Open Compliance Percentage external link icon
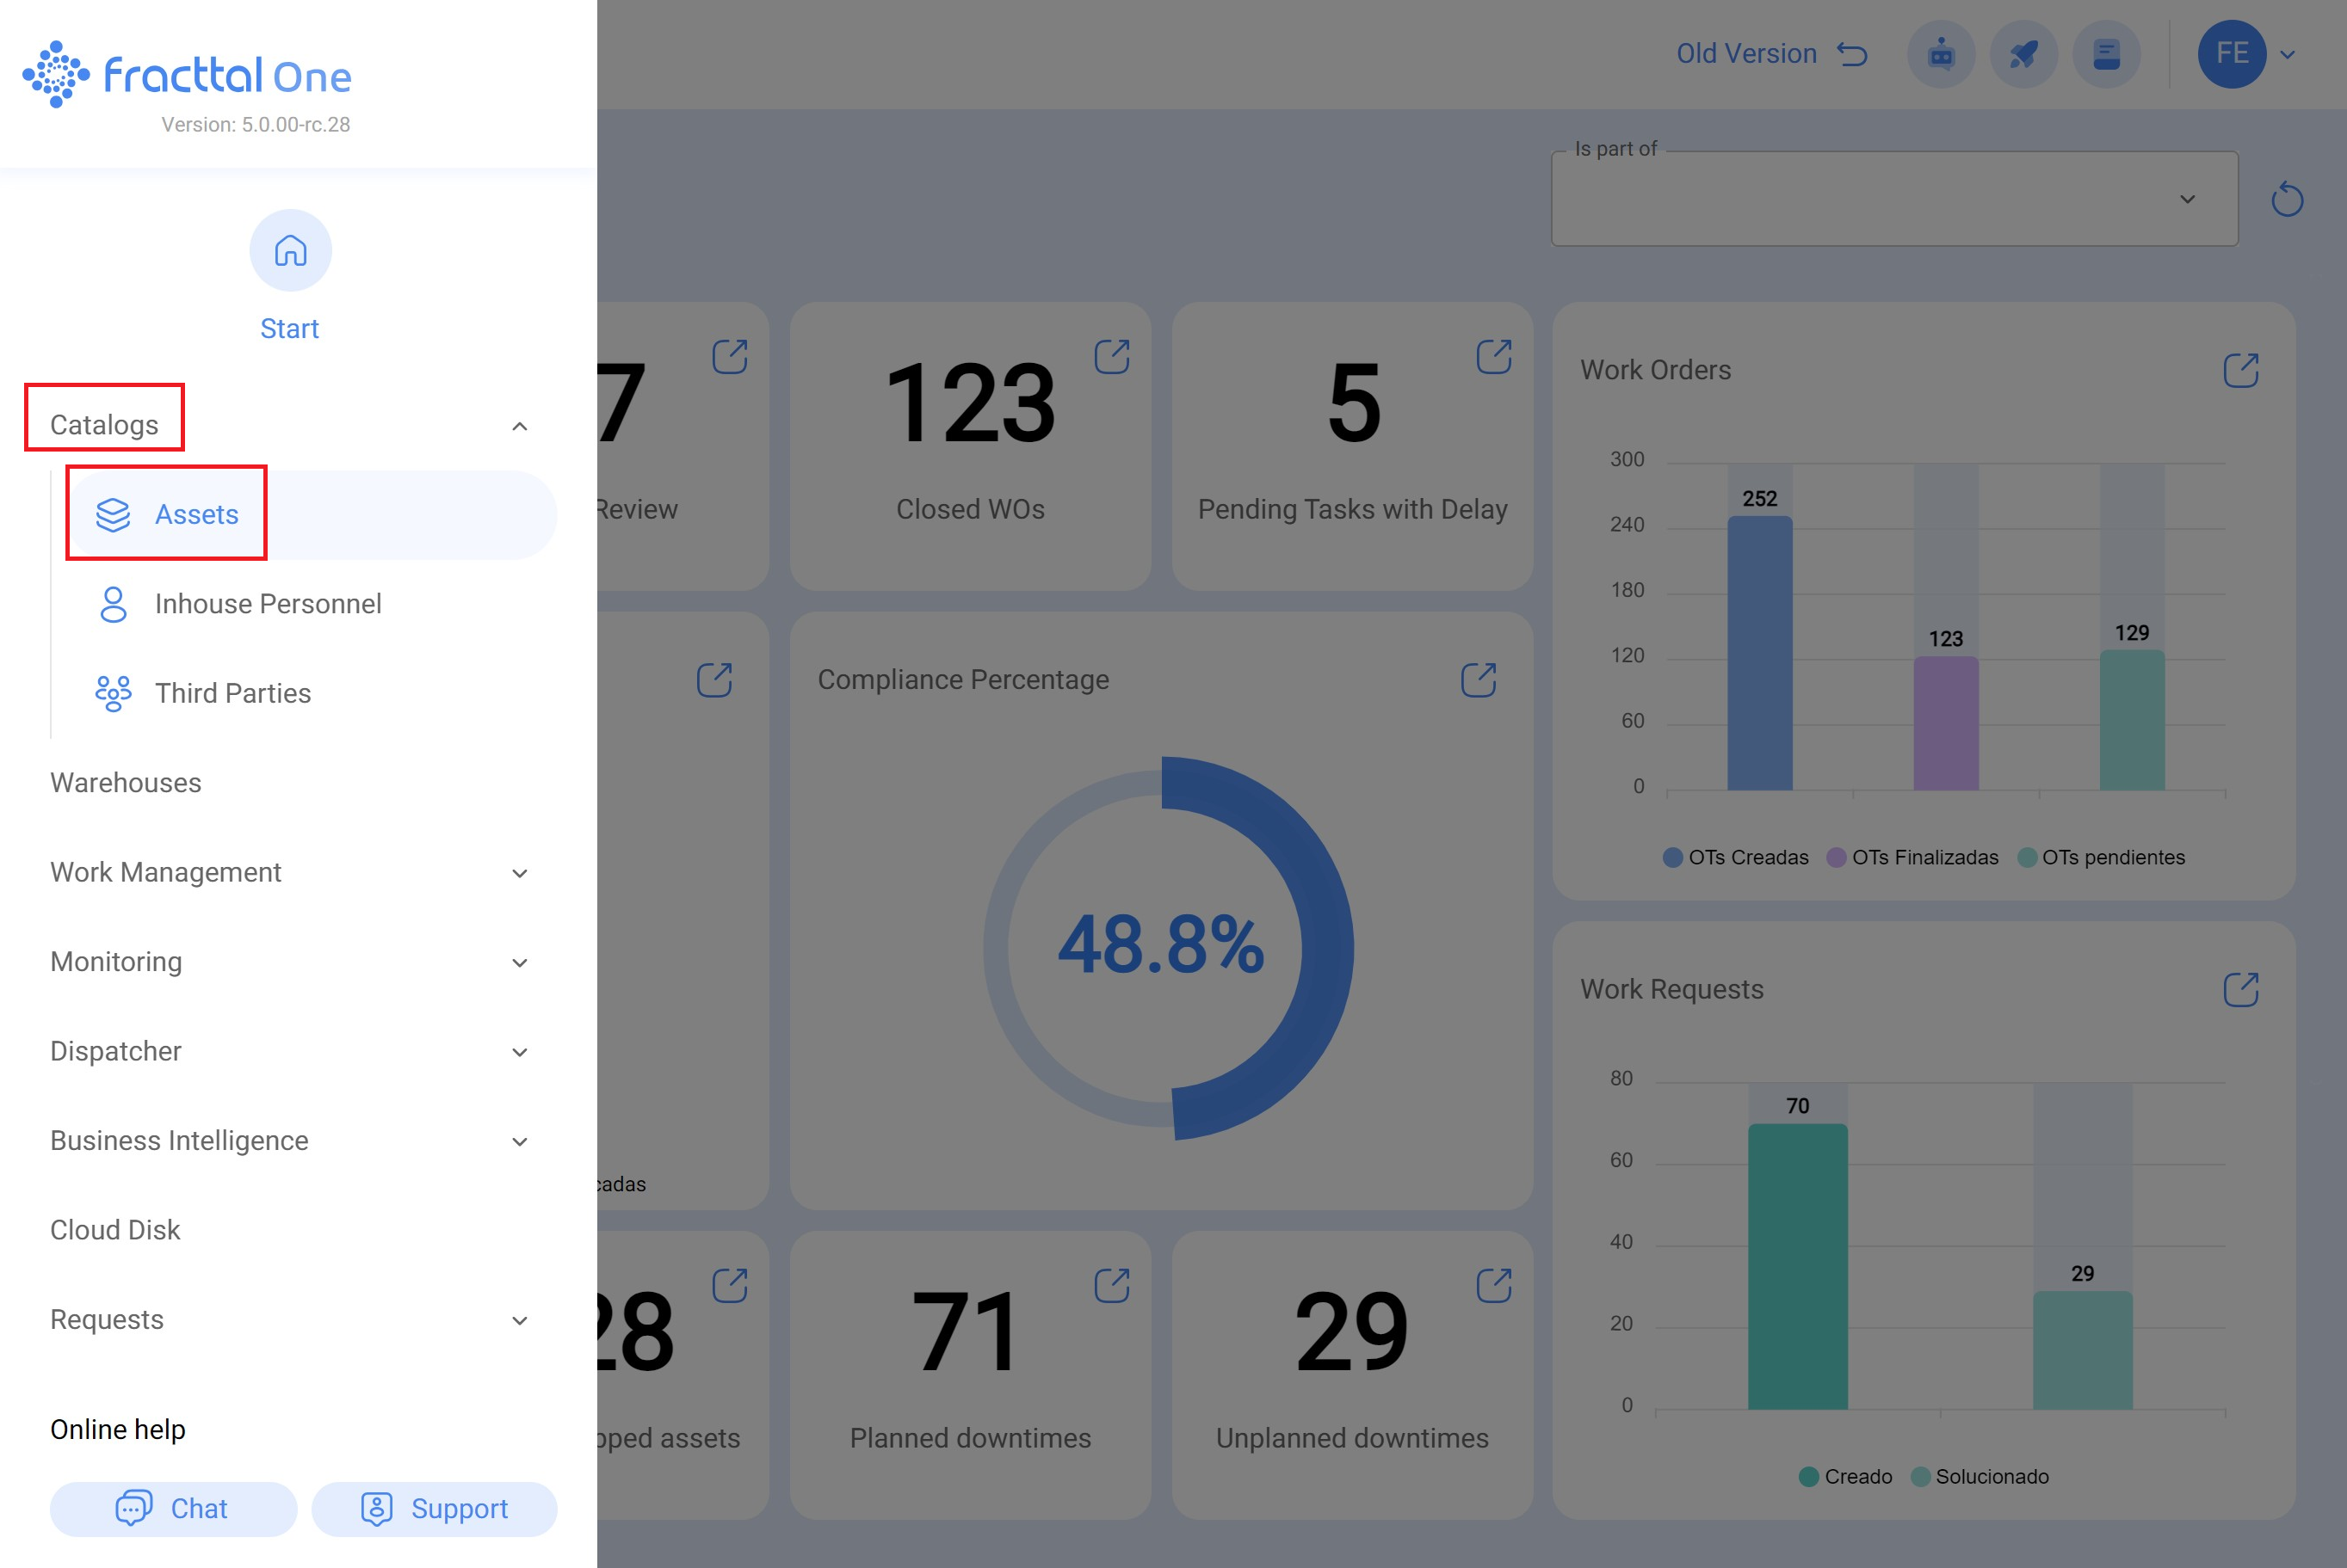 tap(1479, 680)
